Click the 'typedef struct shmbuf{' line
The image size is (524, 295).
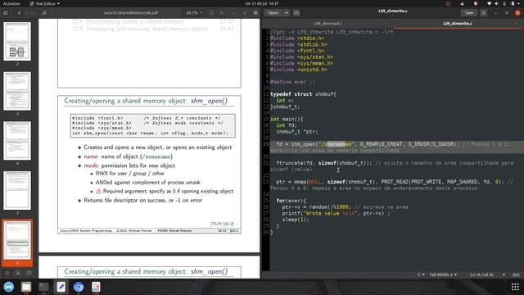point(303,94)
